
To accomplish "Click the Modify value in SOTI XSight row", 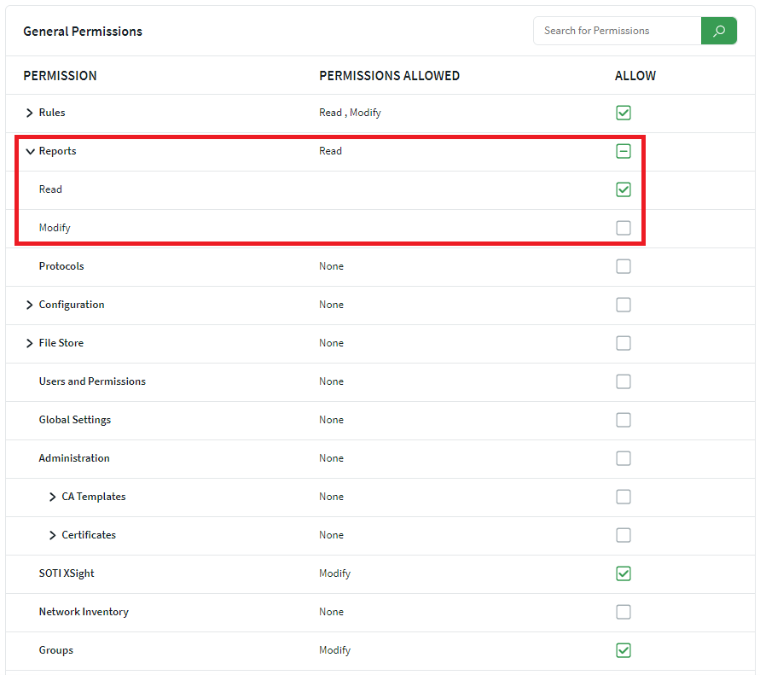I will [x=334, y=573].
